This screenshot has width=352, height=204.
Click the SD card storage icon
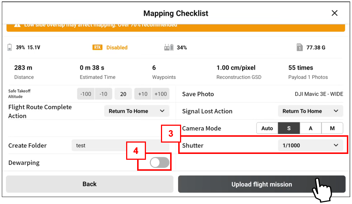click(300, 47)
